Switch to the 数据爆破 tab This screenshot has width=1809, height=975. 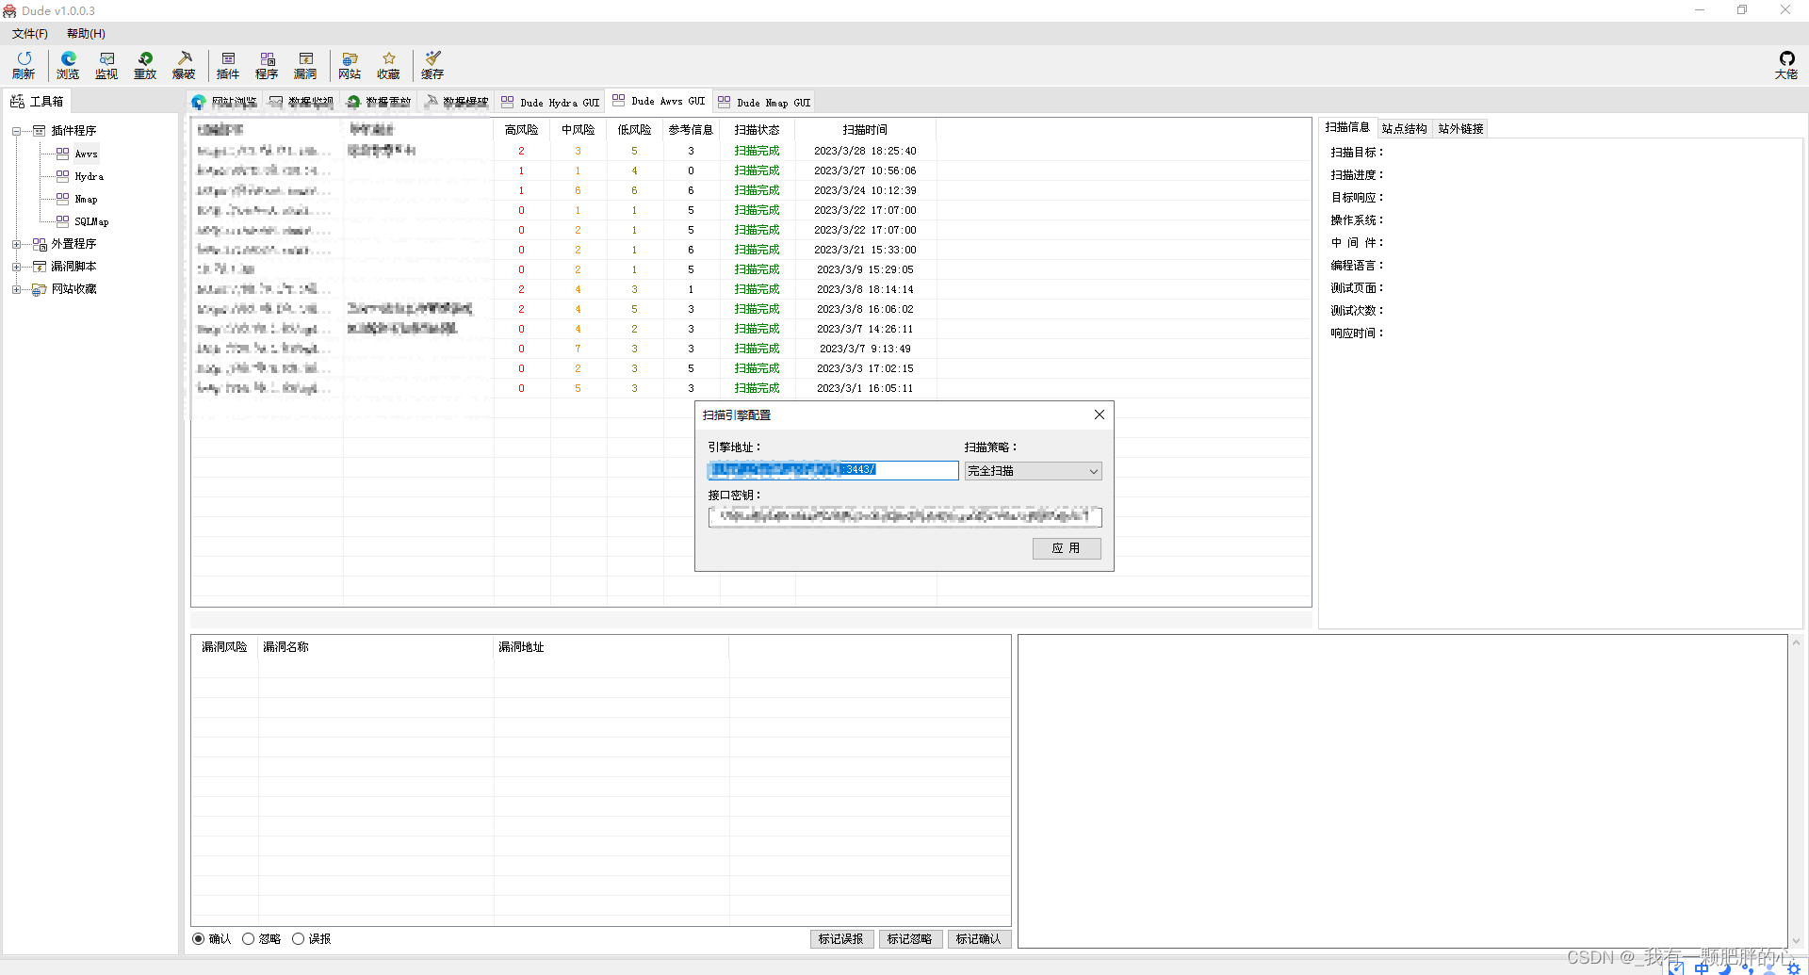[456, 103]
